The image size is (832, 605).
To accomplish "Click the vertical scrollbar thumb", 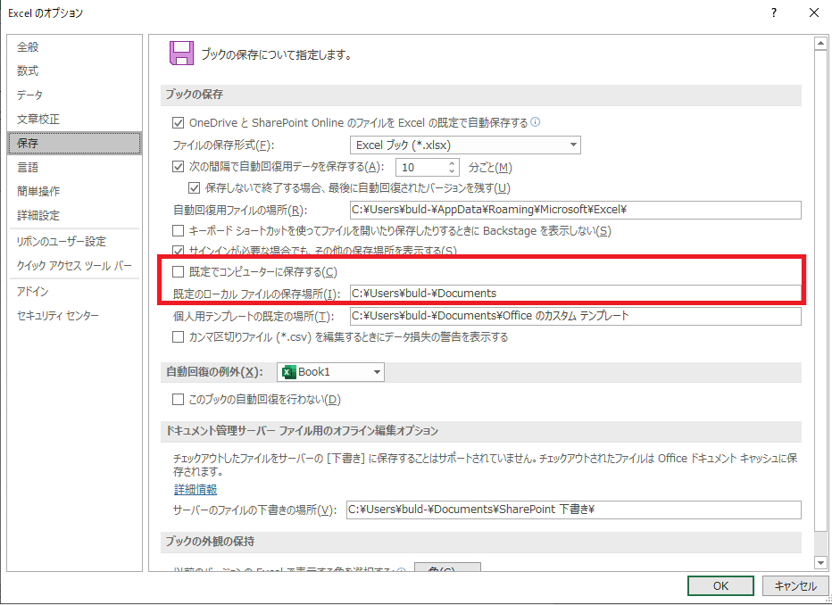I will [821, 289].
